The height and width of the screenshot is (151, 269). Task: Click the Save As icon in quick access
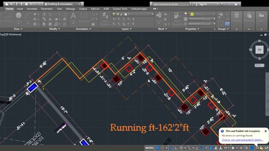click(21, 4)
